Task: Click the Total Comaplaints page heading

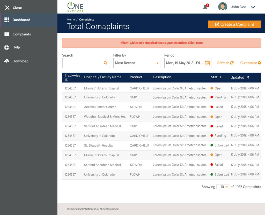Action: pyautogui.click(x=98, y=27)
